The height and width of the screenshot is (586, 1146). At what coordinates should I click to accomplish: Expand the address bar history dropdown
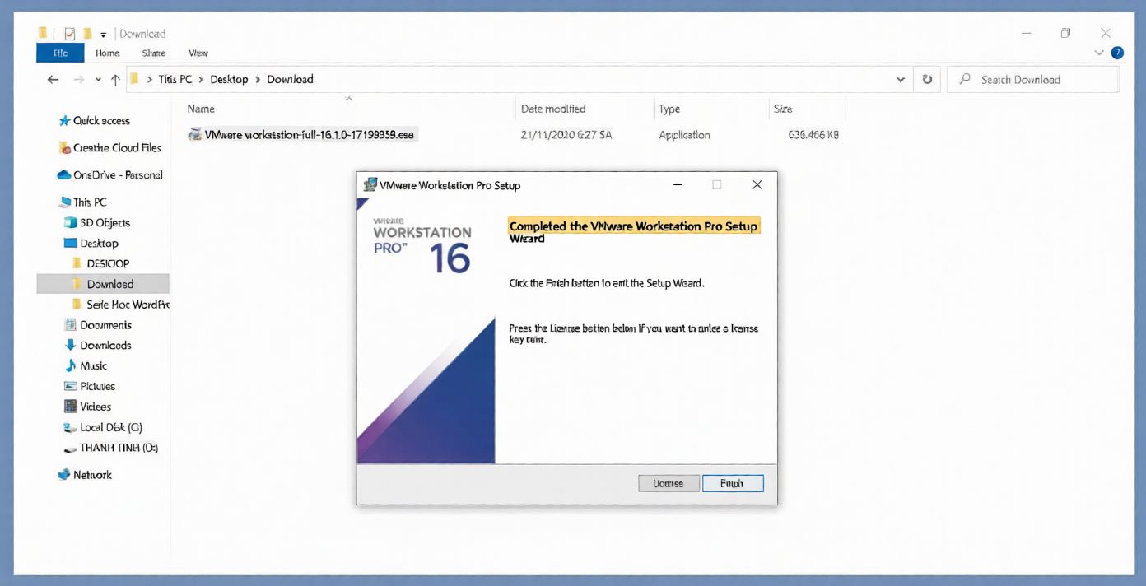click(x=900, y=80)
